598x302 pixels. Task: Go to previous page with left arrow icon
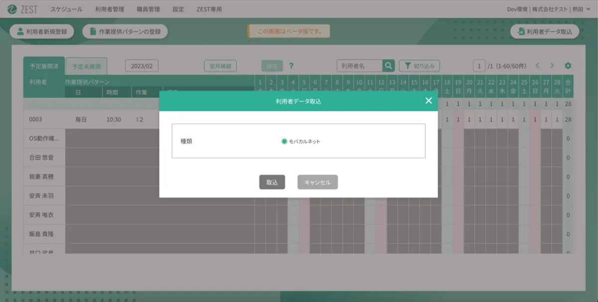tap(538, 65)
